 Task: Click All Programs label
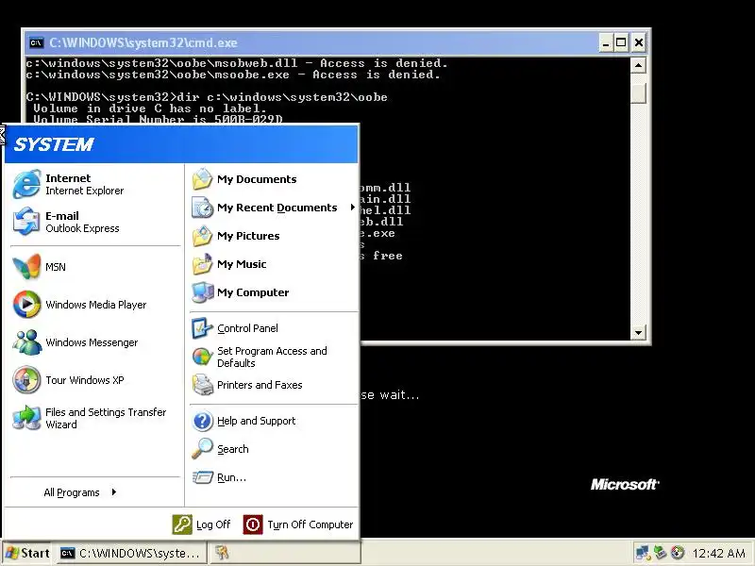(x=72, y=492)
